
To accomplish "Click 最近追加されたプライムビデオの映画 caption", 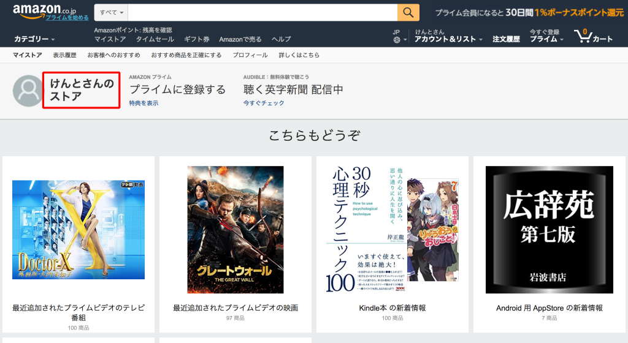I will [235, 308].
